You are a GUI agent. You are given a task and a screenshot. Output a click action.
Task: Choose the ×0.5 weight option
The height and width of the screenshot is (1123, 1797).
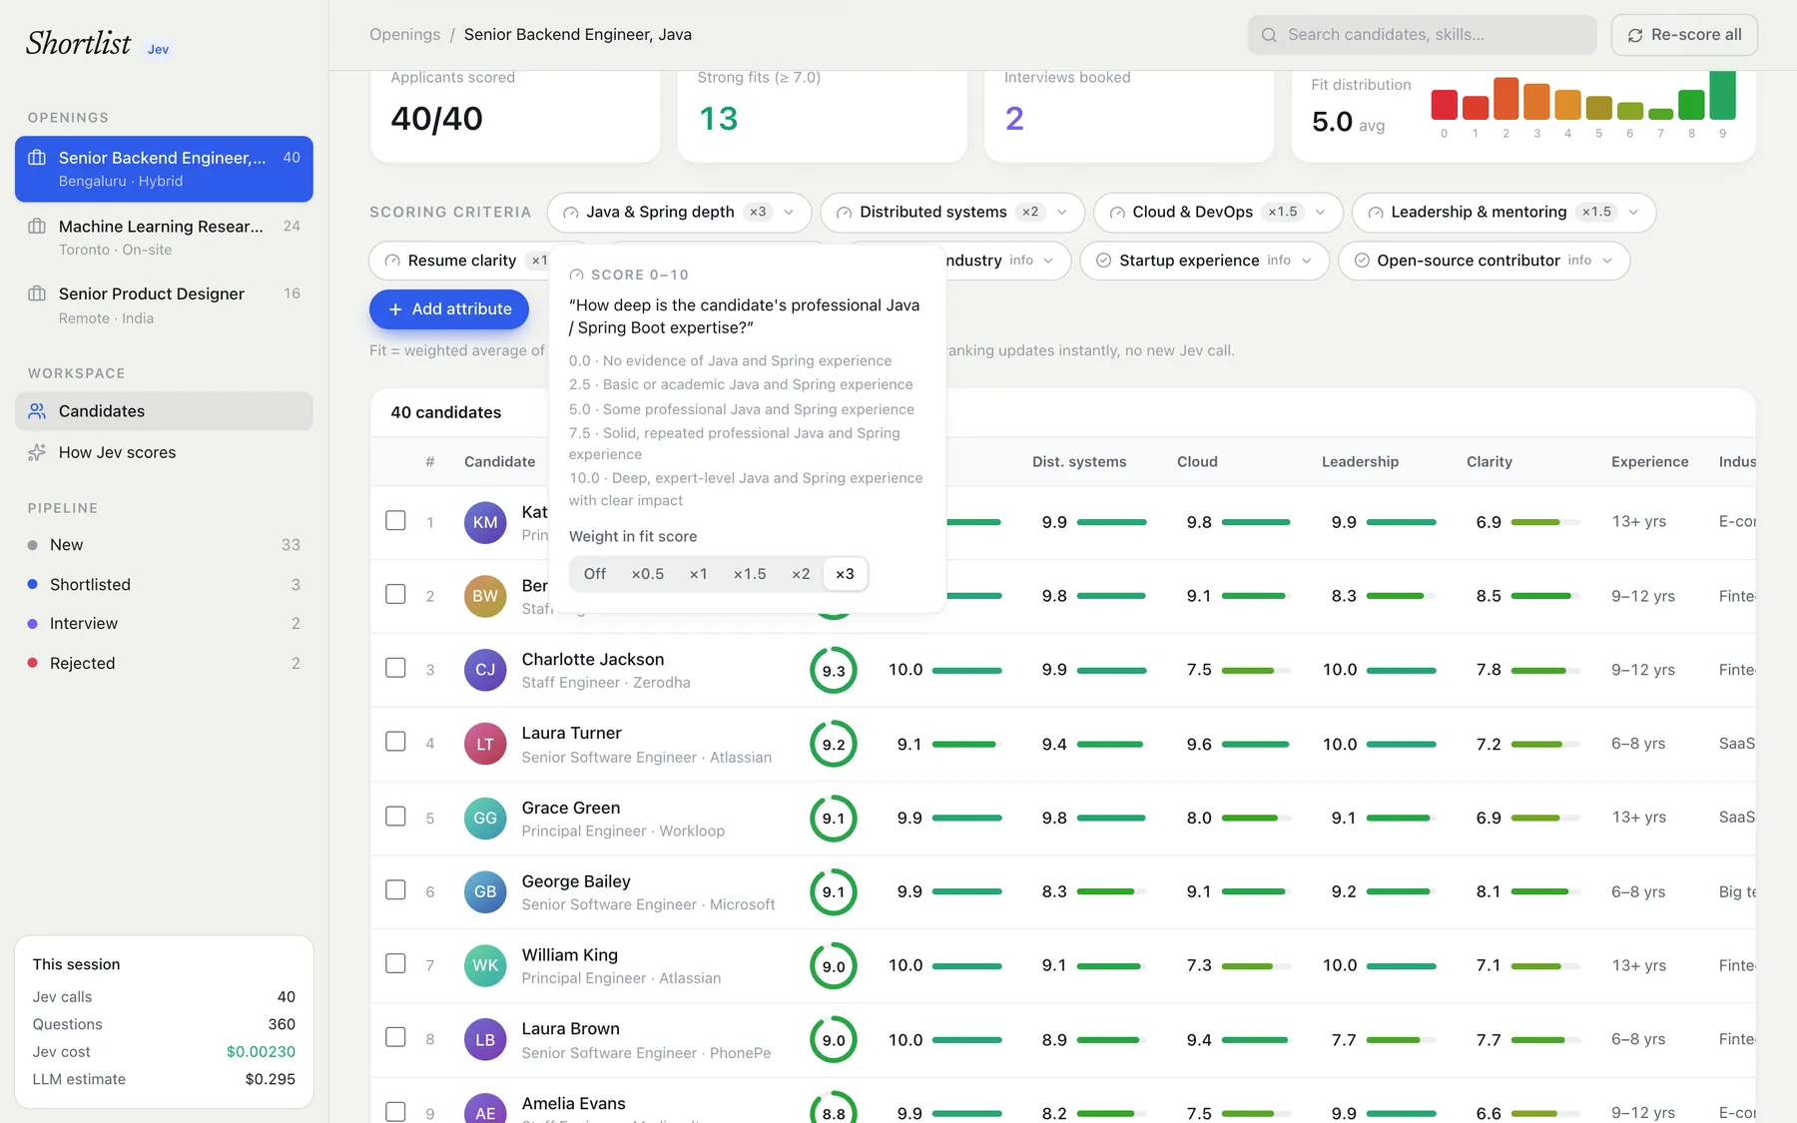(648, 574)
